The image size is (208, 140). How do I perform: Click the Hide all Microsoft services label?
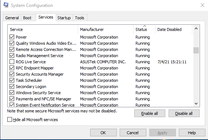35,120
